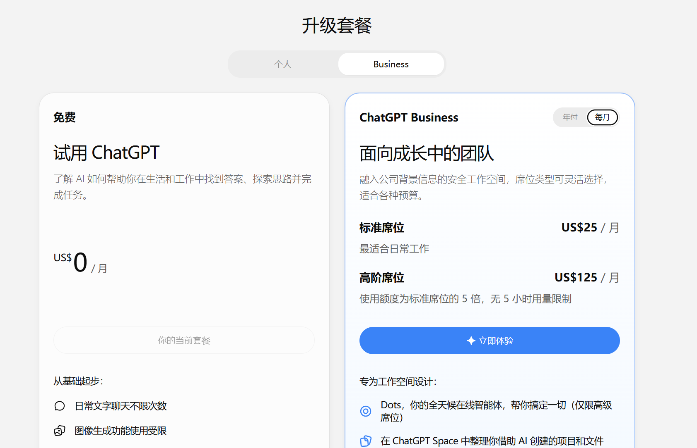Viewport: 697px width, 448px height.
Task: Click the US$0 / 月 free price
Action: tap(80, 263)
